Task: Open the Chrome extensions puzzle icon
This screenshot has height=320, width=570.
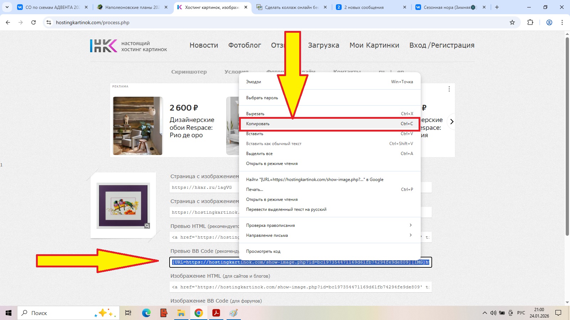Action: click(x=530, y=22)
